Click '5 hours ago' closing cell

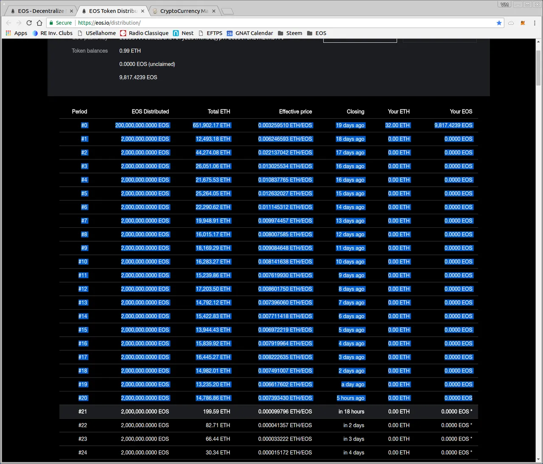[x=351, y=398]
